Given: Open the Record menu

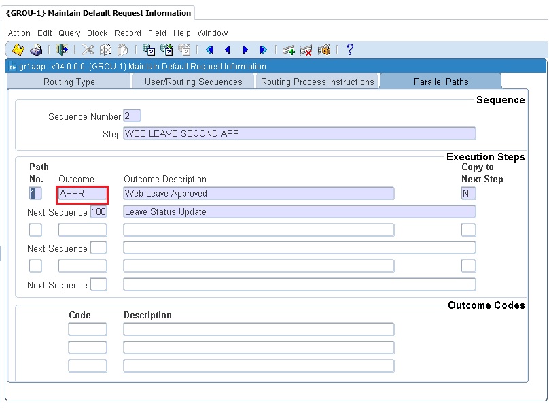Looking at the screenshot, I should point(127,33).
